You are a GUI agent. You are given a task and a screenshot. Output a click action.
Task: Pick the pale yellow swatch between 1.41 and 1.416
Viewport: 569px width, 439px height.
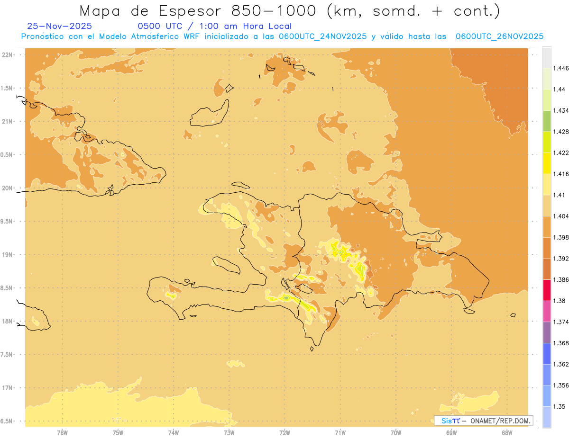547,184
